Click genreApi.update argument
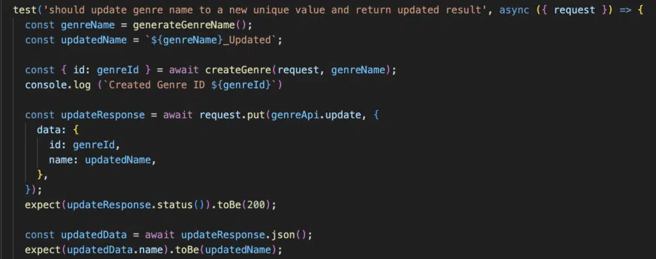 [x=316, y=115]
